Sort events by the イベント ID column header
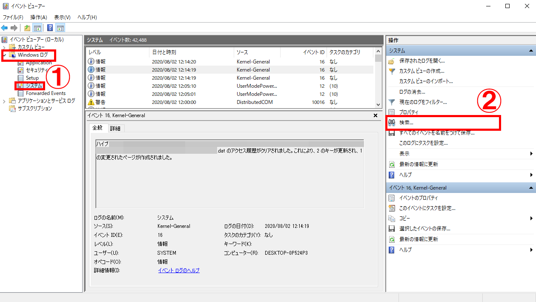Image resolution: width=536 pixels, height=302 pixels. (303, 52)
